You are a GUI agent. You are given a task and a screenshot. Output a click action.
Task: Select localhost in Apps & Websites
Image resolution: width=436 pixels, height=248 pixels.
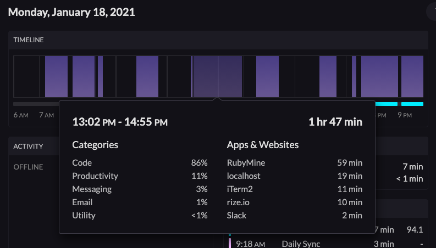coord(244,176)
